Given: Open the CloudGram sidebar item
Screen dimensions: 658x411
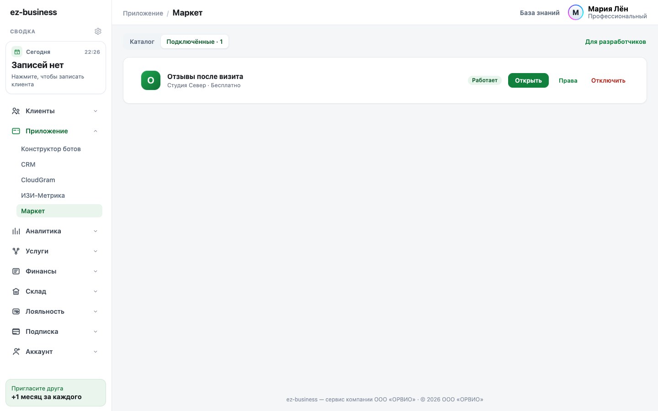Looking at the screenshot, I should [59, 180].
